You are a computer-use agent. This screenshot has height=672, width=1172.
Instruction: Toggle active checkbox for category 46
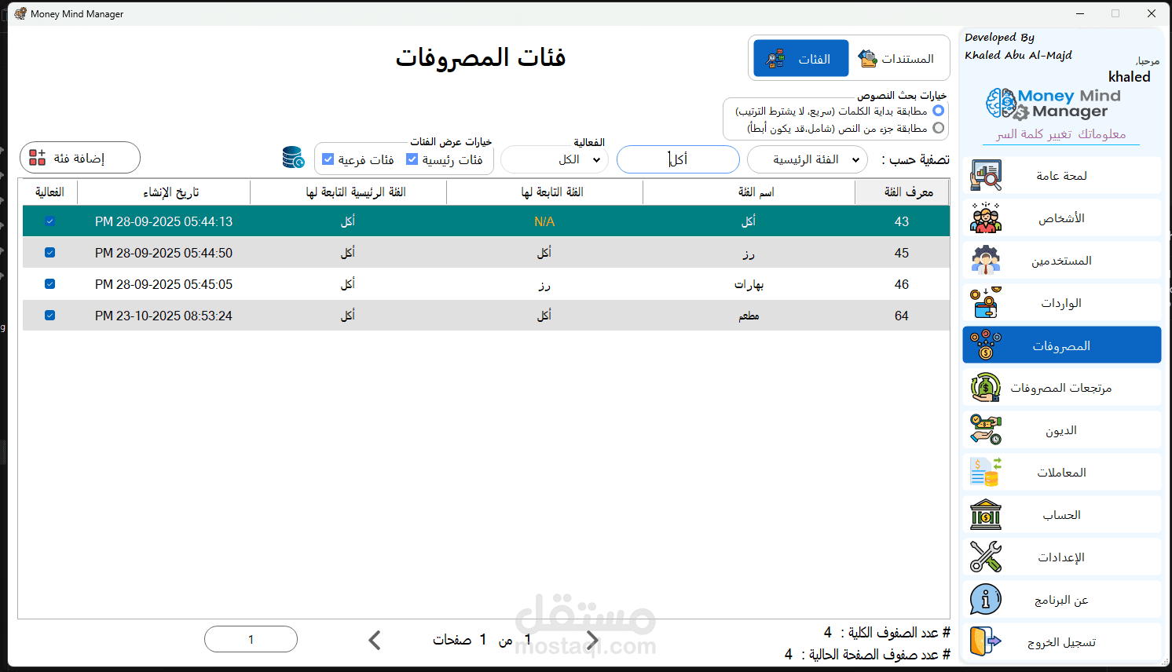49,284
